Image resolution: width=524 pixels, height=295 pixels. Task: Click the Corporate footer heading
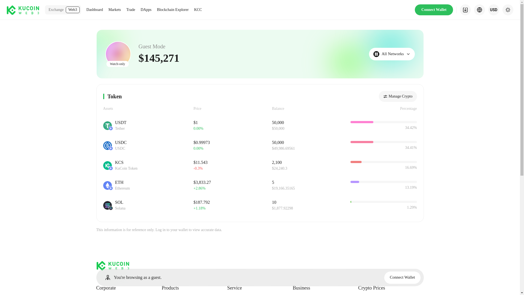click(106, 288)
